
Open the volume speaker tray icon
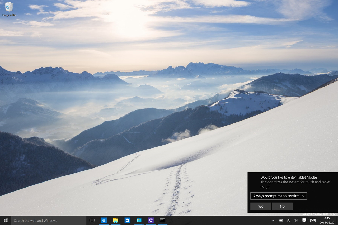(x=296, y=220)
